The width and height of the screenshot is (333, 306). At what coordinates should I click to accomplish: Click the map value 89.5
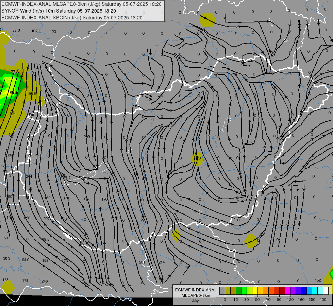click(x=46, y=239)
